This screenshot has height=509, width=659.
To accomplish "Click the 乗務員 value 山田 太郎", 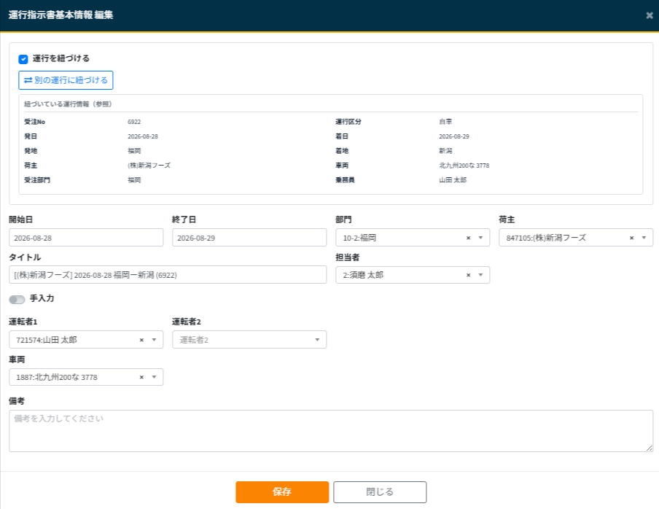I will [453, 180].
